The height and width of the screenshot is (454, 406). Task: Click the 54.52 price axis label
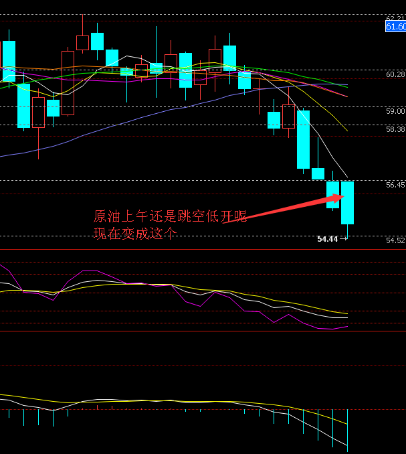click(395, 240)
